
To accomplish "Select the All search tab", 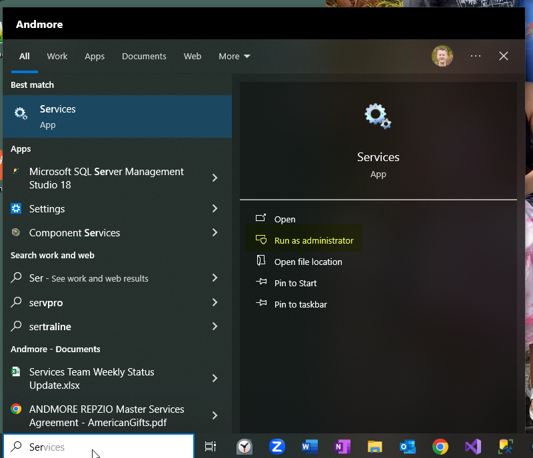I will 25,57.
